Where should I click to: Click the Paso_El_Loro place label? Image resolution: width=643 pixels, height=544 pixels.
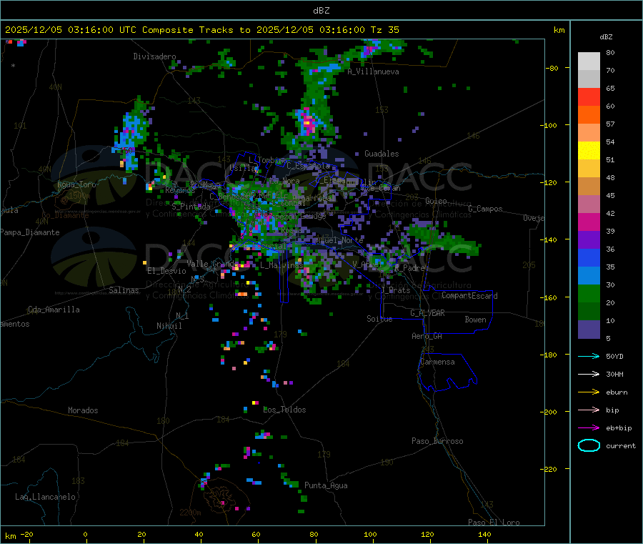click(494, 523)
